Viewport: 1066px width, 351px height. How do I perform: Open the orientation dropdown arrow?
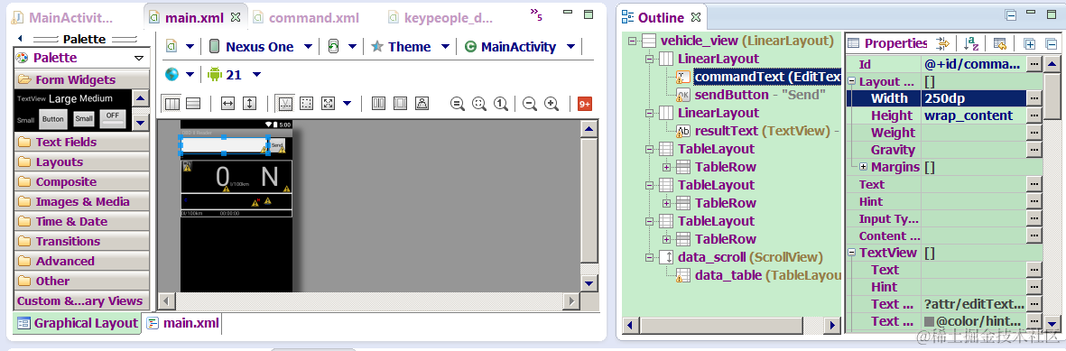352,46
